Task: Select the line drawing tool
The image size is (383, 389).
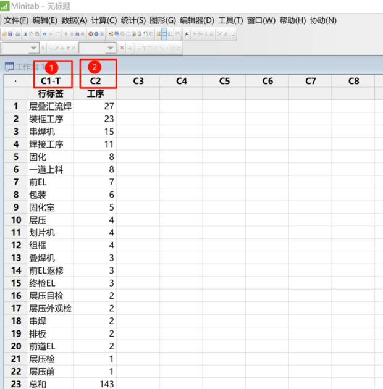Action: [162, 48]
